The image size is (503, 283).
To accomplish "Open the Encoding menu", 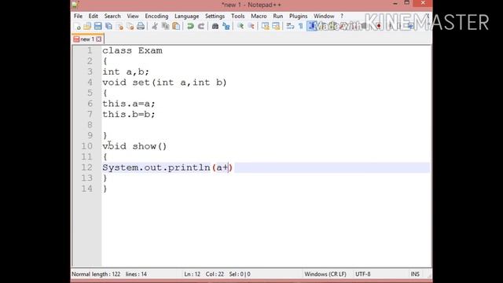I will 156,16.
